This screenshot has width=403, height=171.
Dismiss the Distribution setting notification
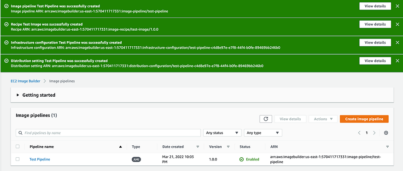point(397,61)
